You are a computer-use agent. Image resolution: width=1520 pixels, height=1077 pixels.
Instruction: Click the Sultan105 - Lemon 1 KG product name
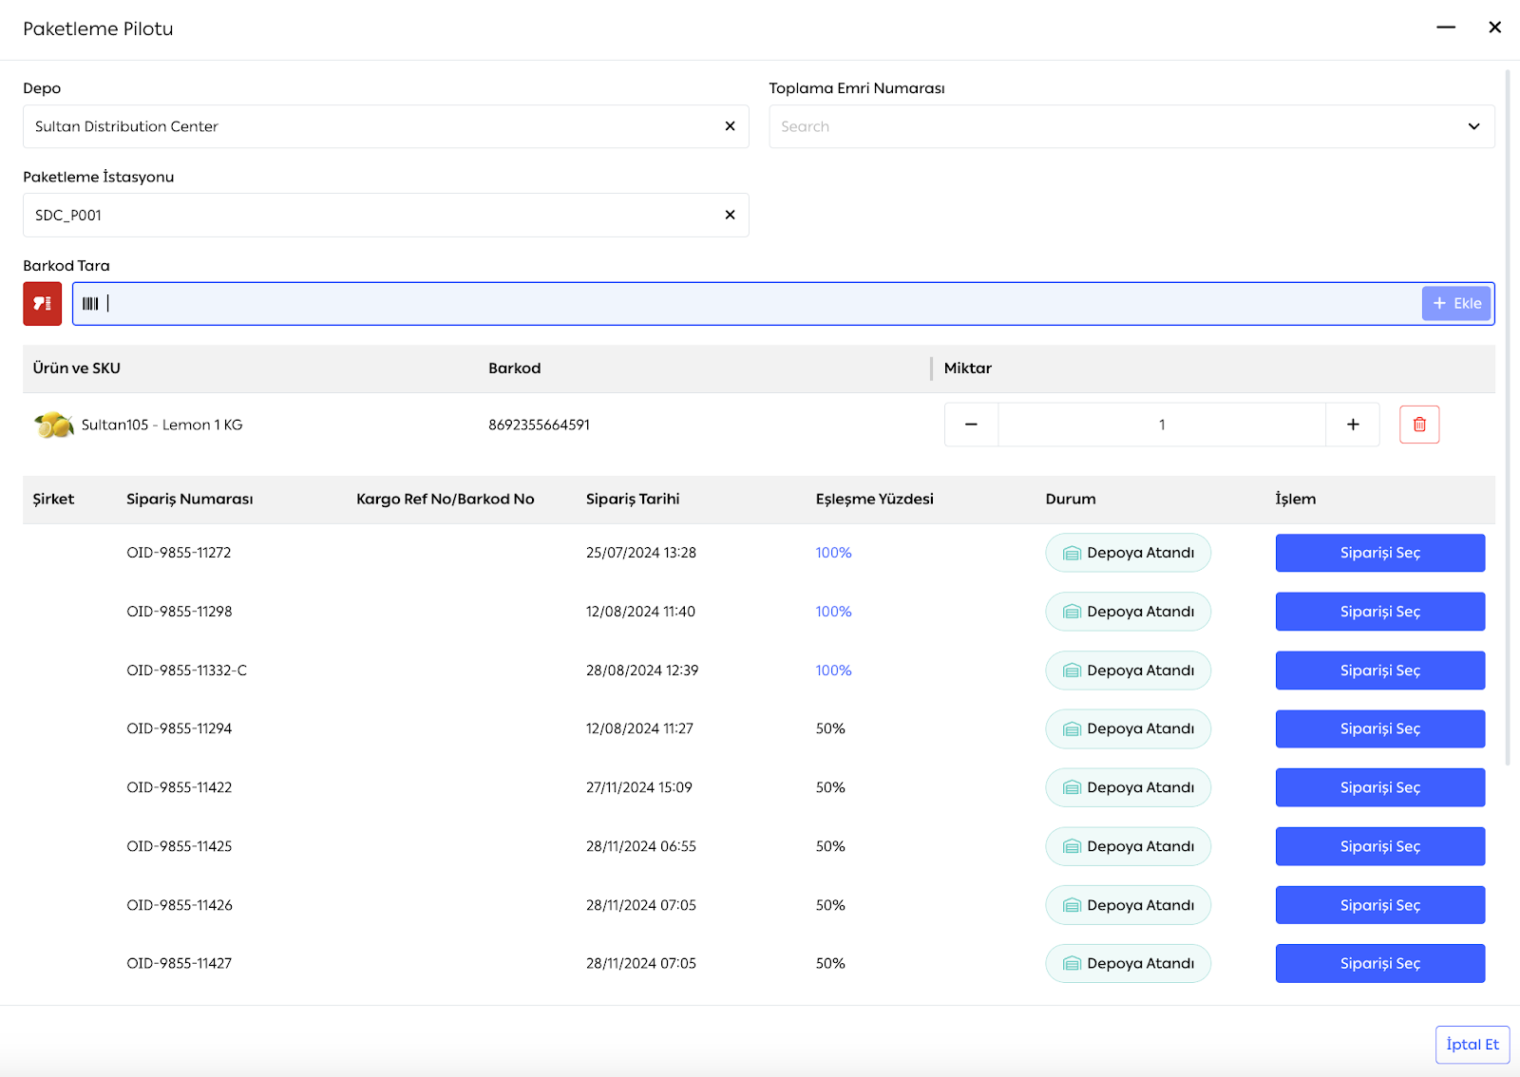pyautogui.click(x=161, y=425)
